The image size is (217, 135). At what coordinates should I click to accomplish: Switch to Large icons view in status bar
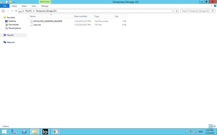click(214, 126)
